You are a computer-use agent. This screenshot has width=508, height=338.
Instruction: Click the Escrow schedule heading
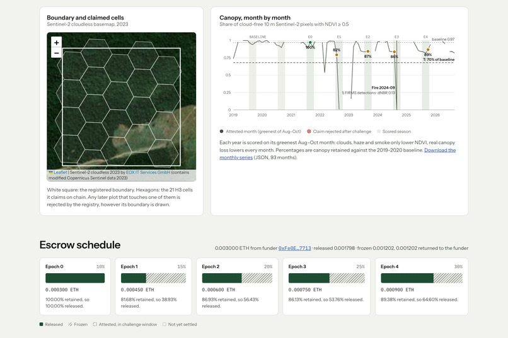[x=80, y=245]
